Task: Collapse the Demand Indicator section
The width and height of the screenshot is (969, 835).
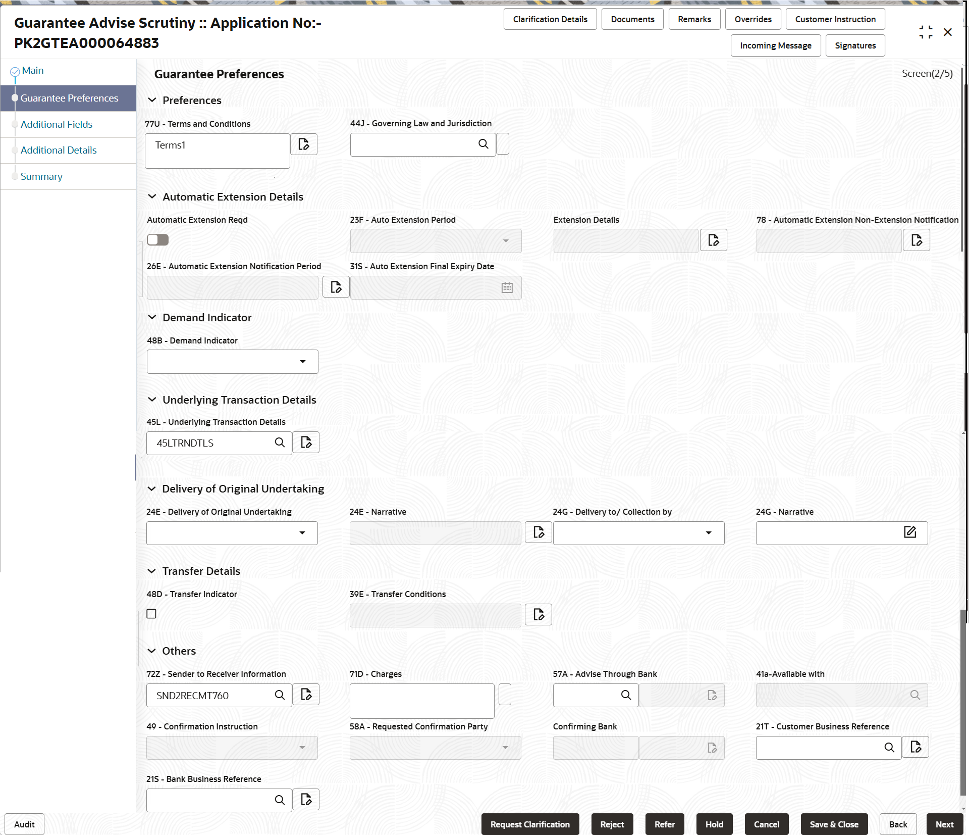Action: (x=152, y=317)
